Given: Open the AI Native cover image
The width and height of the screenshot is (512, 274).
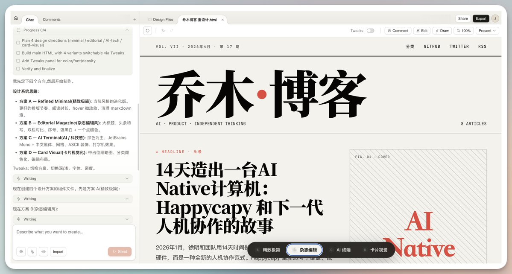Looking at the screenshot, I should [x=418, y=206].
